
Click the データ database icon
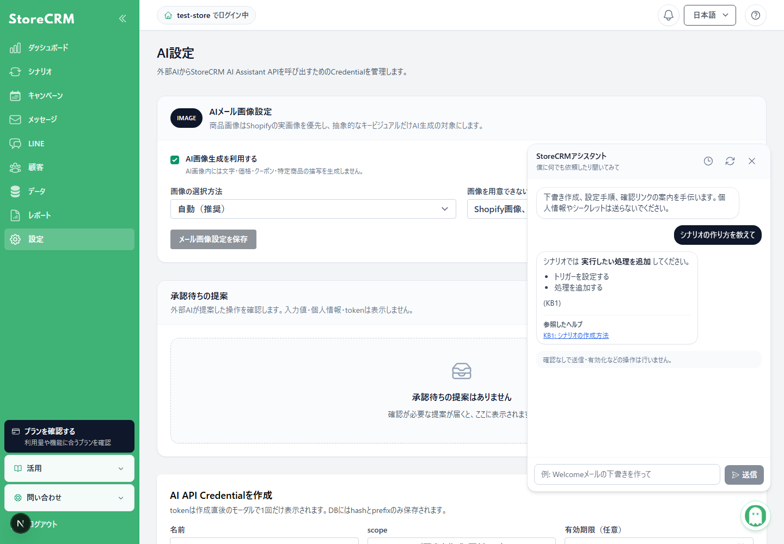15,191
